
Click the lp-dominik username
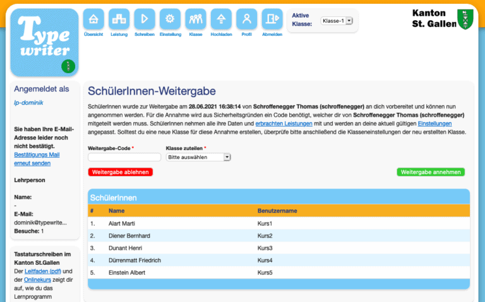click(28, 103)
